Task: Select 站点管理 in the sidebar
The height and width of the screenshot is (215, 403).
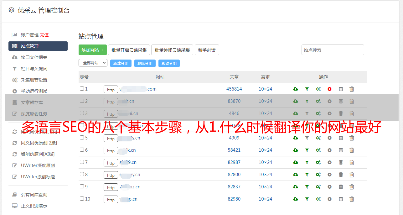Action: 38,46
